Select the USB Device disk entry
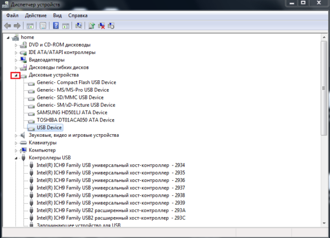This screenshot has width=330, height=238. [50, 128]
